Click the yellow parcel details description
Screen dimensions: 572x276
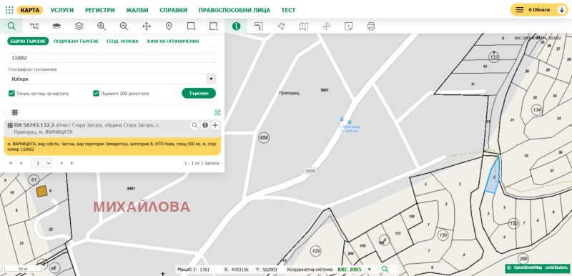[112, 147]
